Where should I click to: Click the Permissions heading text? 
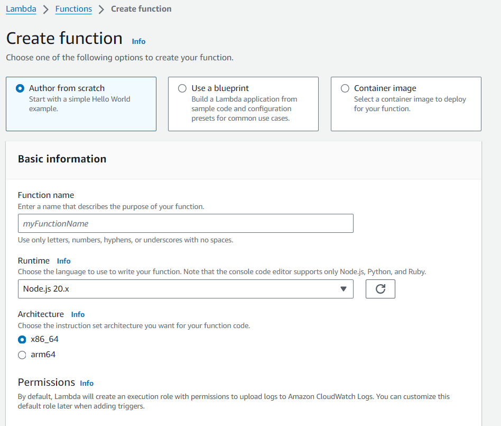coord(47,383)
